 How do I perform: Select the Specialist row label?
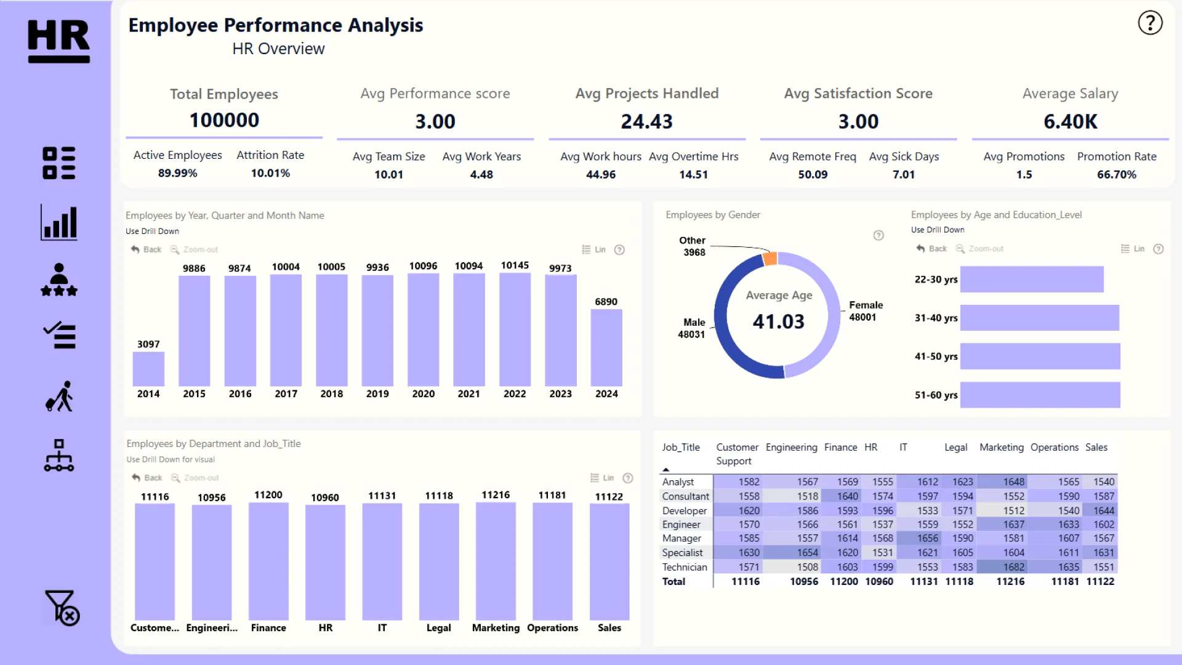click(682, 553)
